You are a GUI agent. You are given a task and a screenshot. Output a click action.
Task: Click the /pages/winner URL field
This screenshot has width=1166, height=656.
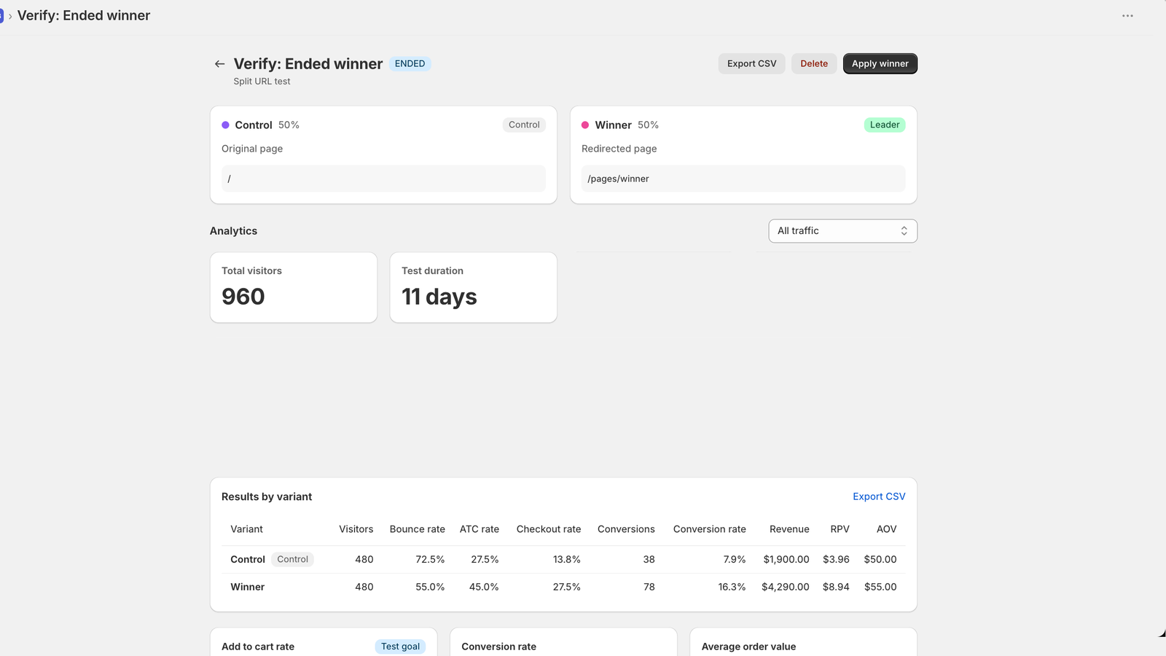(x=743, y=179)
